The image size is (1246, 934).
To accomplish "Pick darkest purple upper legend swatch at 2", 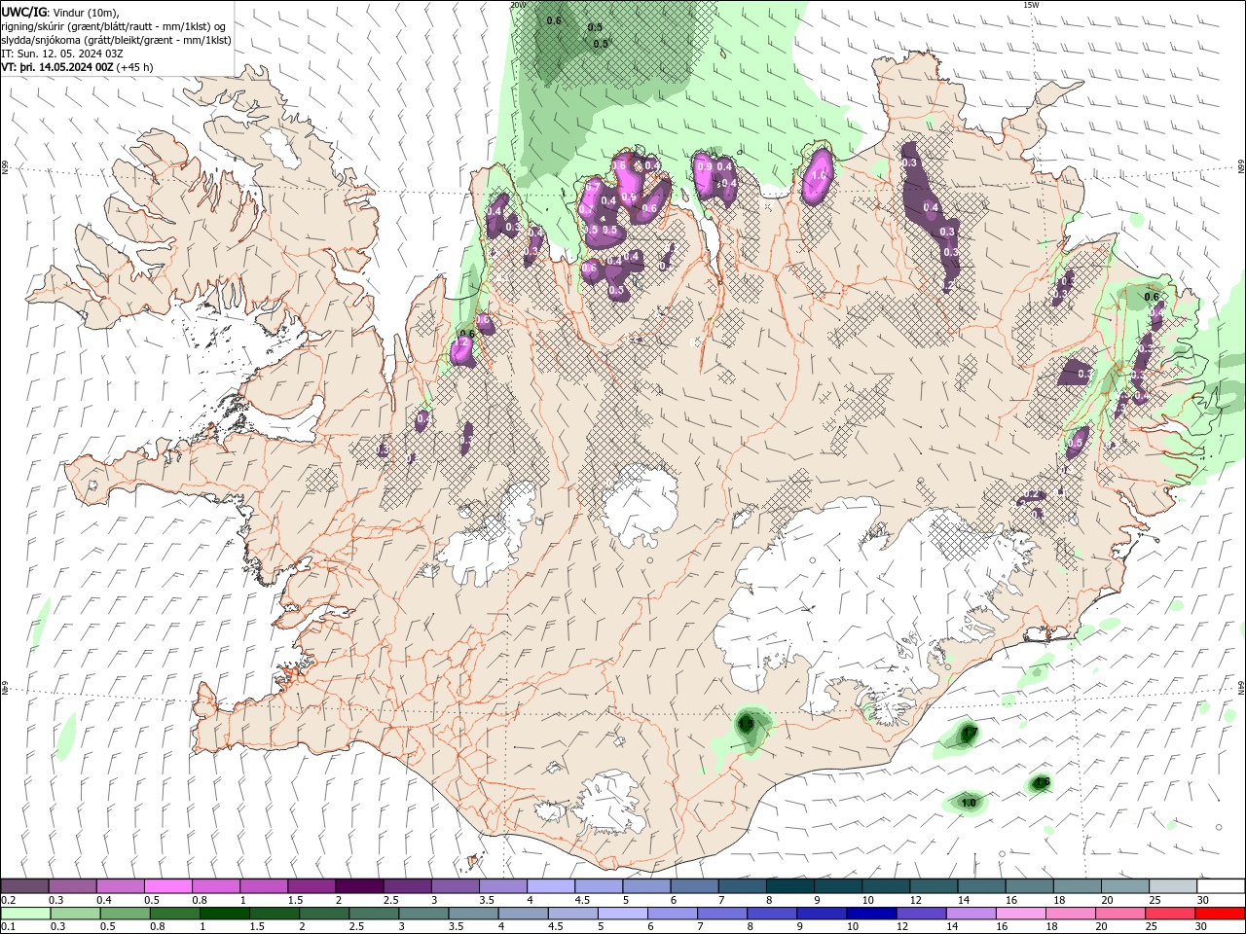I will (x=359, y=885).
